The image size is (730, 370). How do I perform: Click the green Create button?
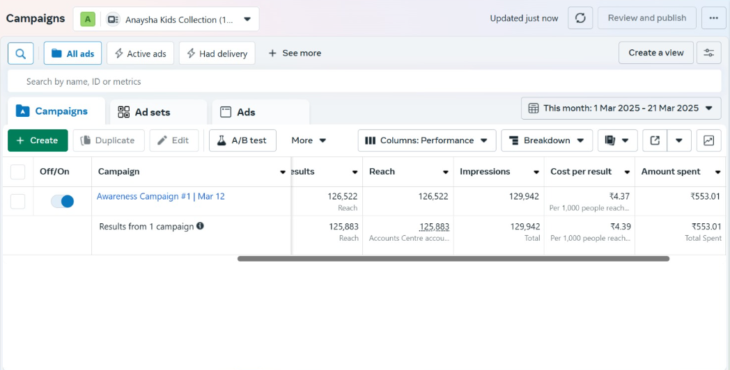pos(38,140)
